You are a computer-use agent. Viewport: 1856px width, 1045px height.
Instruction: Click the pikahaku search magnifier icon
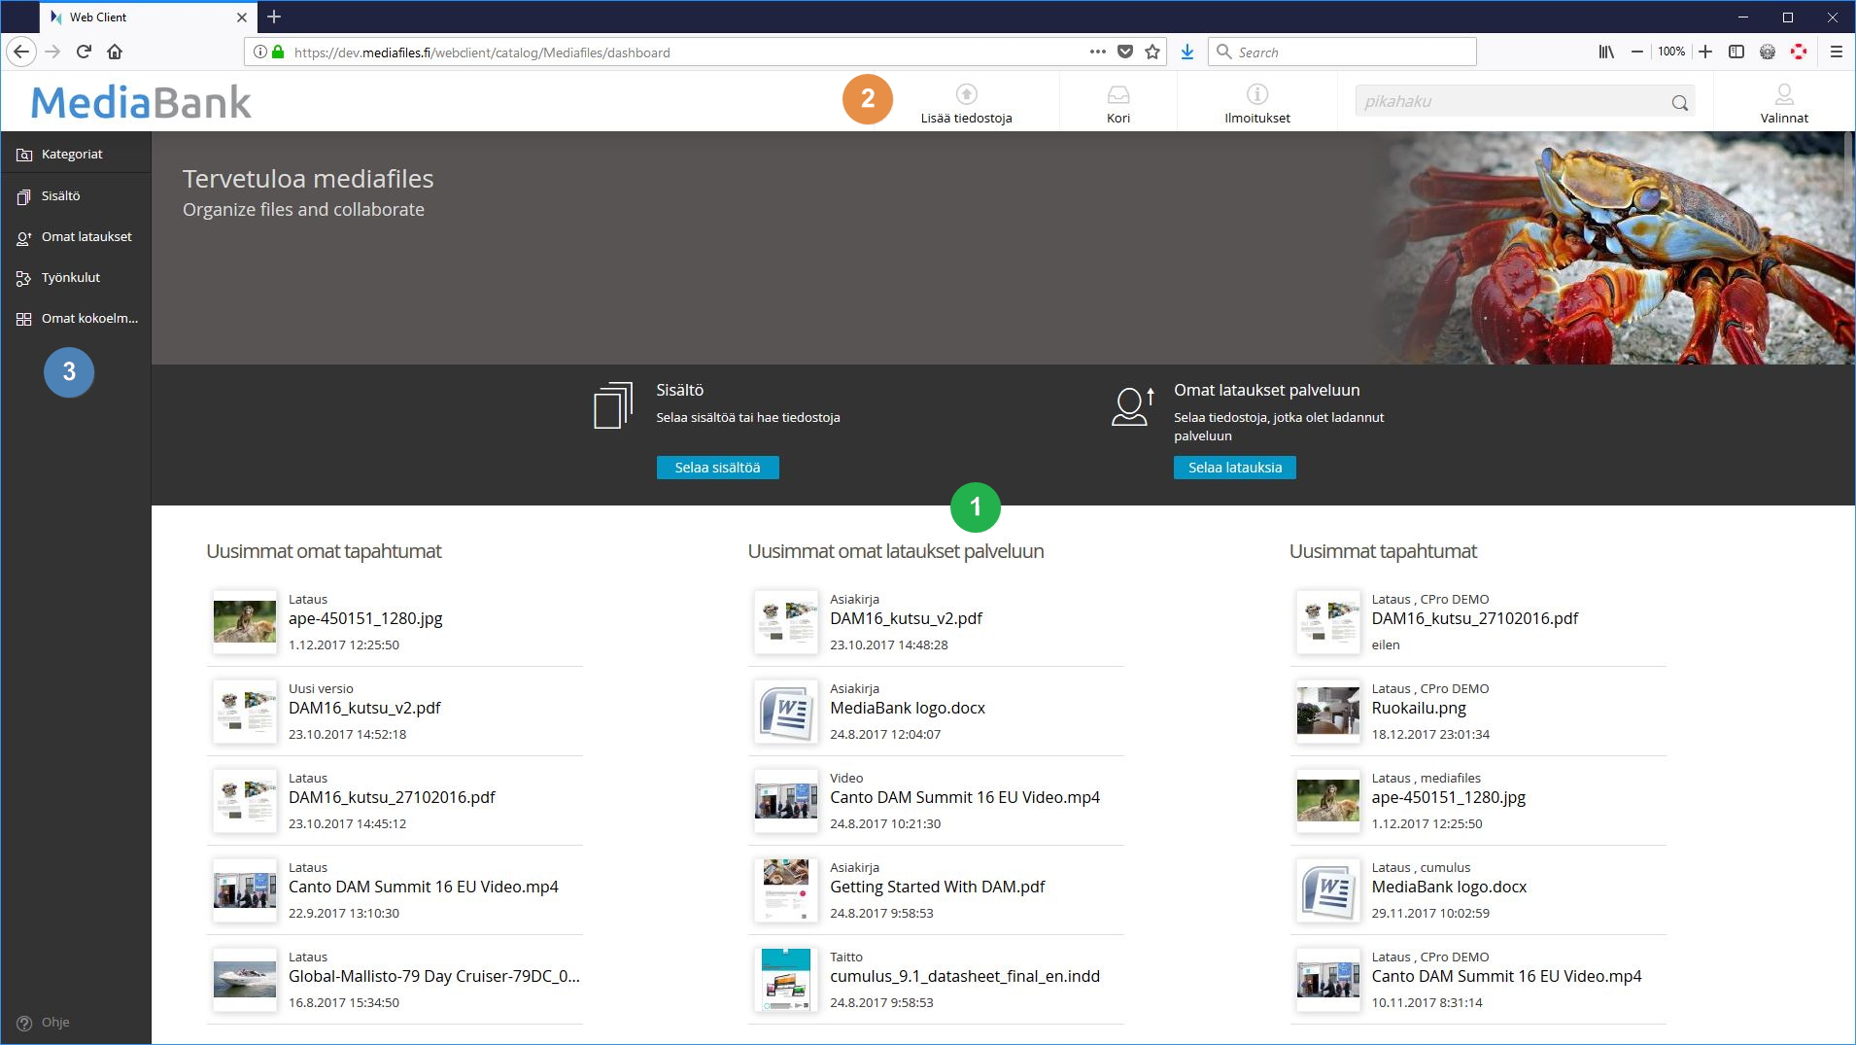point(1679,103)
